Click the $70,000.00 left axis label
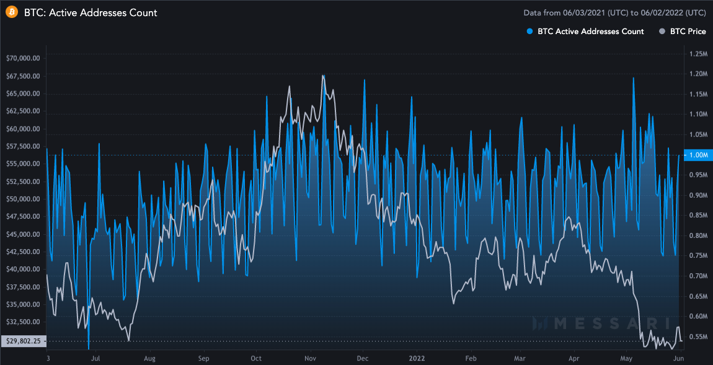 (23, 58)
